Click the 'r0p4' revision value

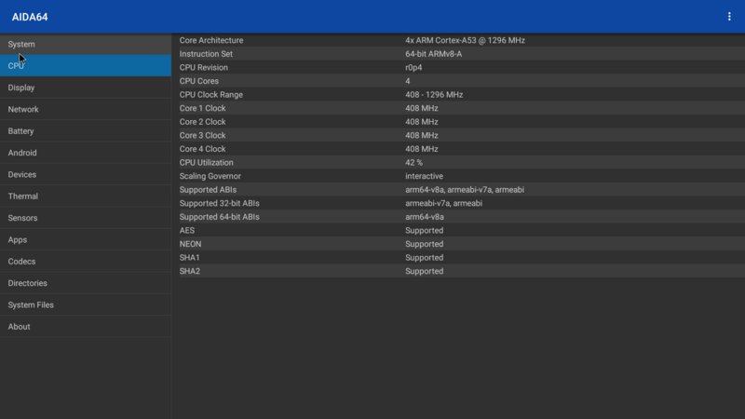tap(413, 67)
